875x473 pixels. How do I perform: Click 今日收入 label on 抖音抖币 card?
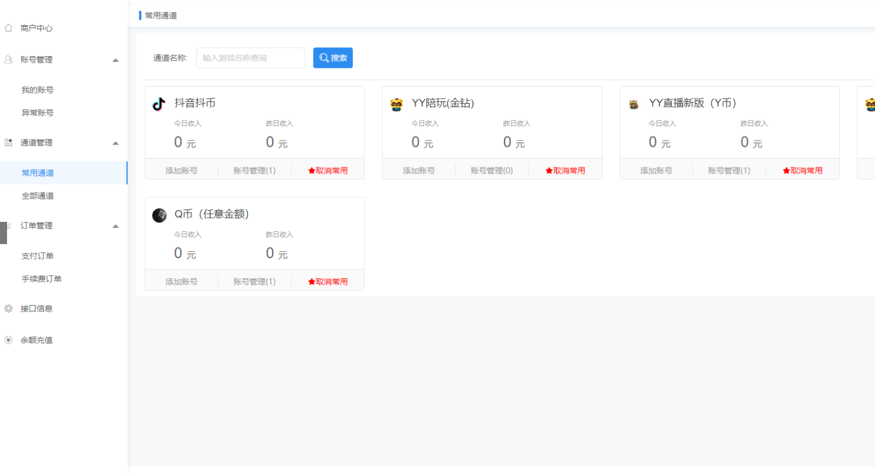[x=188, y=124]
